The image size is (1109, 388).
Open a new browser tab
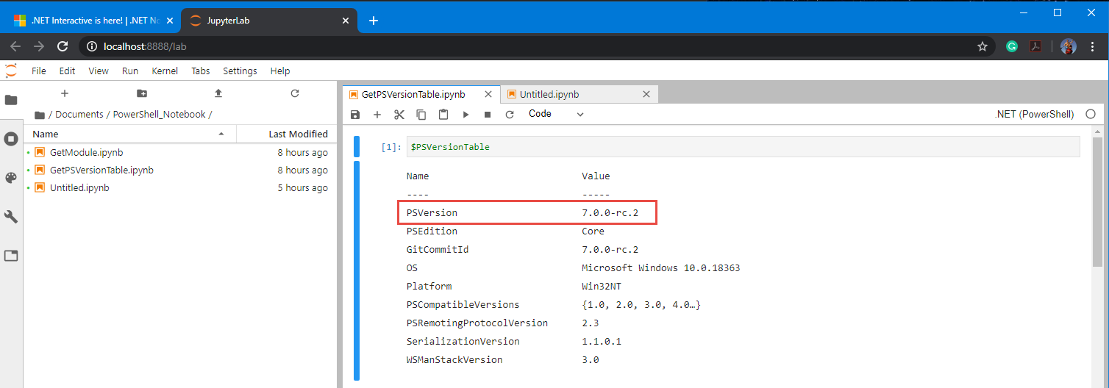click(x=374, y=21)
